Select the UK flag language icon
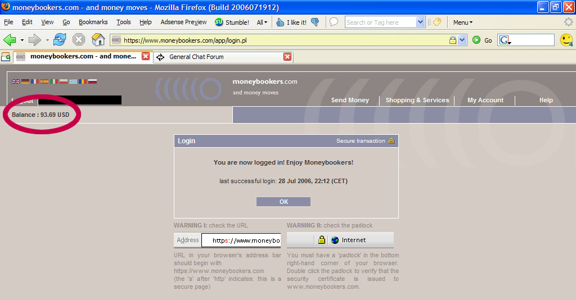 pos(16,81)
